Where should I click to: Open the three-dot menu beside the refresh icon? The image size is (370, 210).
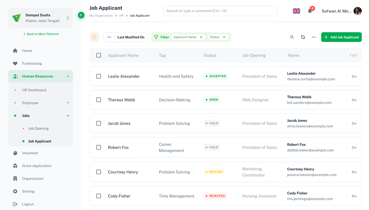pyautogui.click(x=314, y=37)
